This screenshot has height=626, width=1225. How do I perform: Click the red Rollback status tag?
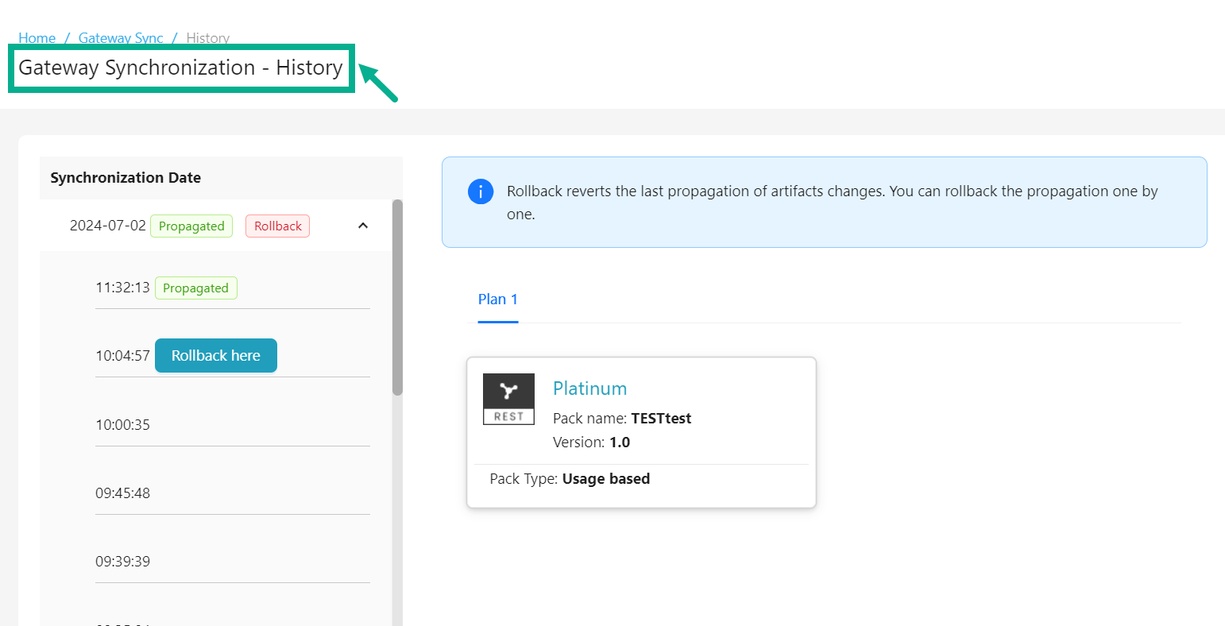click(x=277, y=226)
